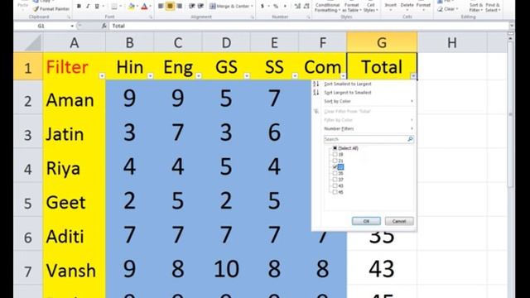Open the Number Filters submenu

click(x=364, y=129)
